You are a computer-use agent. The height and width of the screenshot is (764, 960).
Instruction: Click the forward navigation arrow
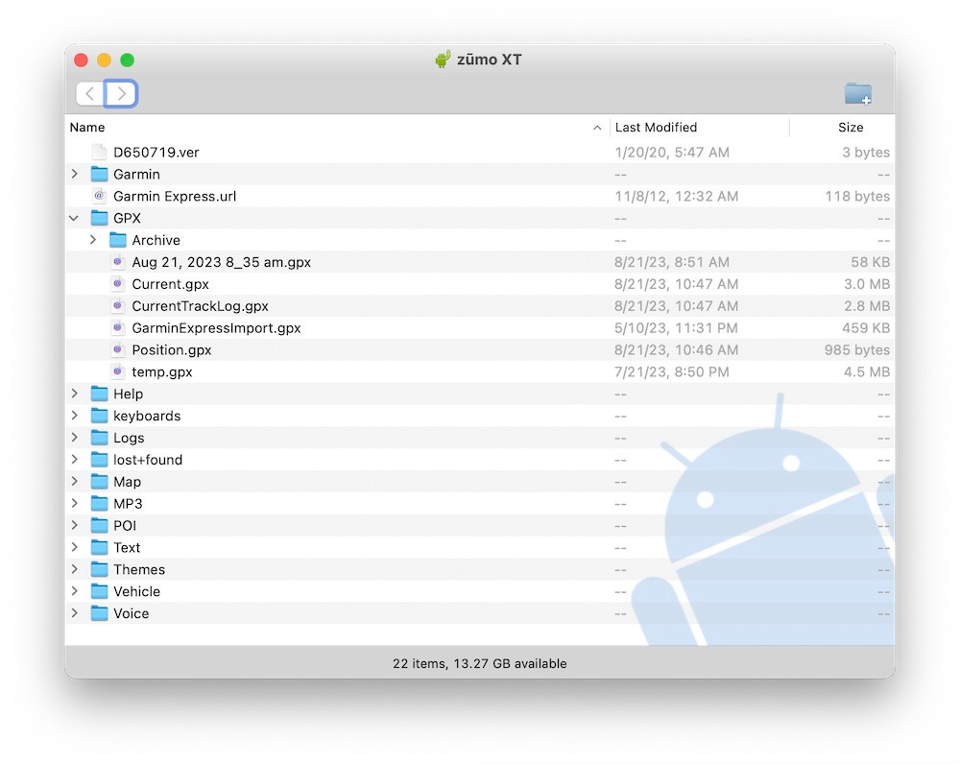(x=121, y=94)
